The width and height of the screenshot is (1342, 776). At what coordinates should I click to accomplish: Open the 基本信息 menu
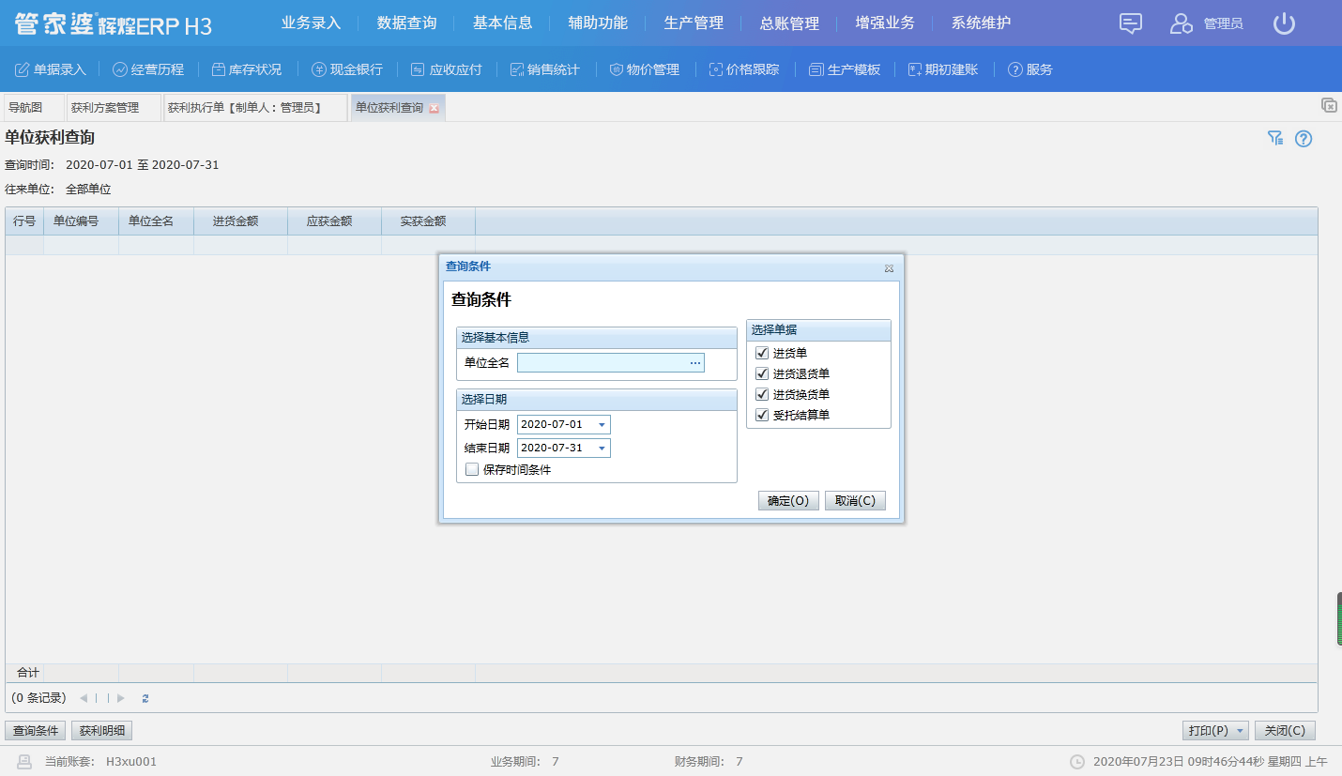point(503,23)
